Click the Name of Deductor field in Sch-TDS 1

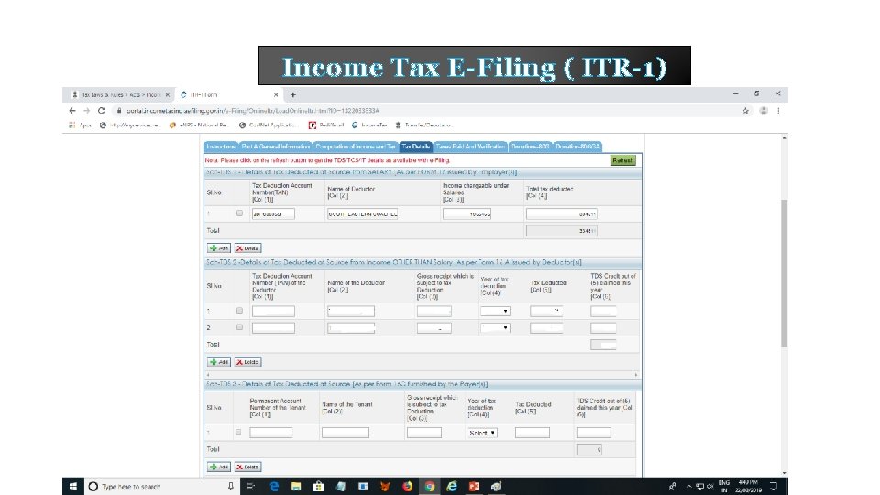click(363, 214)
